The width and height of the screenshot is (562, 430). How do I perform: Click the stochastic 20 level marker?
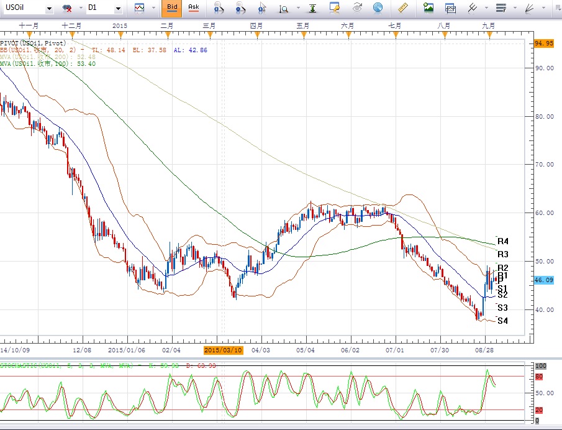pyautogui.click(x=538, y=410)
